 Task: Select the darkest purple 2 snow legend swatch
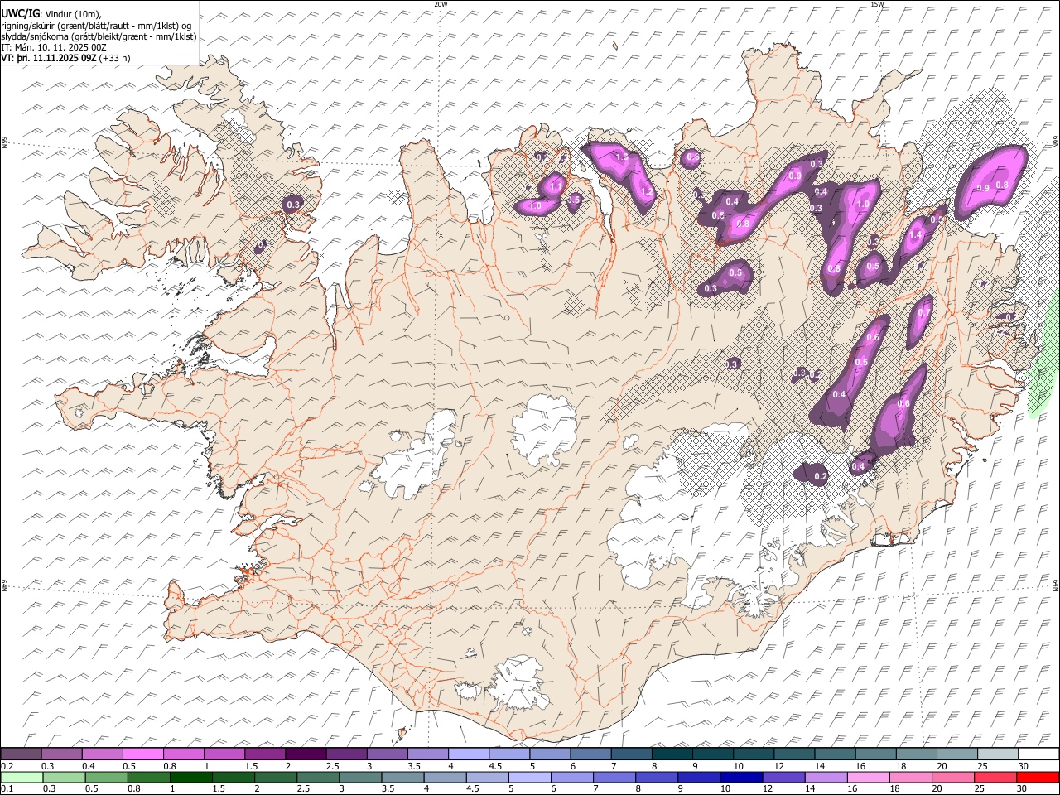coord(306,754)
